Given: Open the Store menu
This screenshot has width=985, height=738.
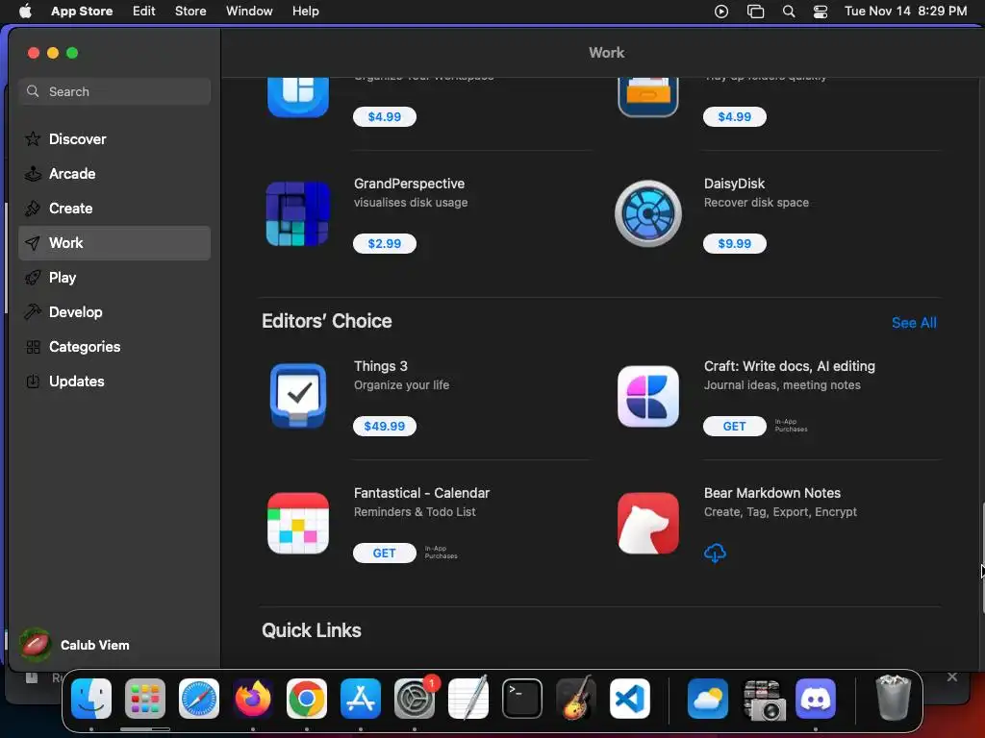Looking at the screenshot, I should tap(190, 12).
